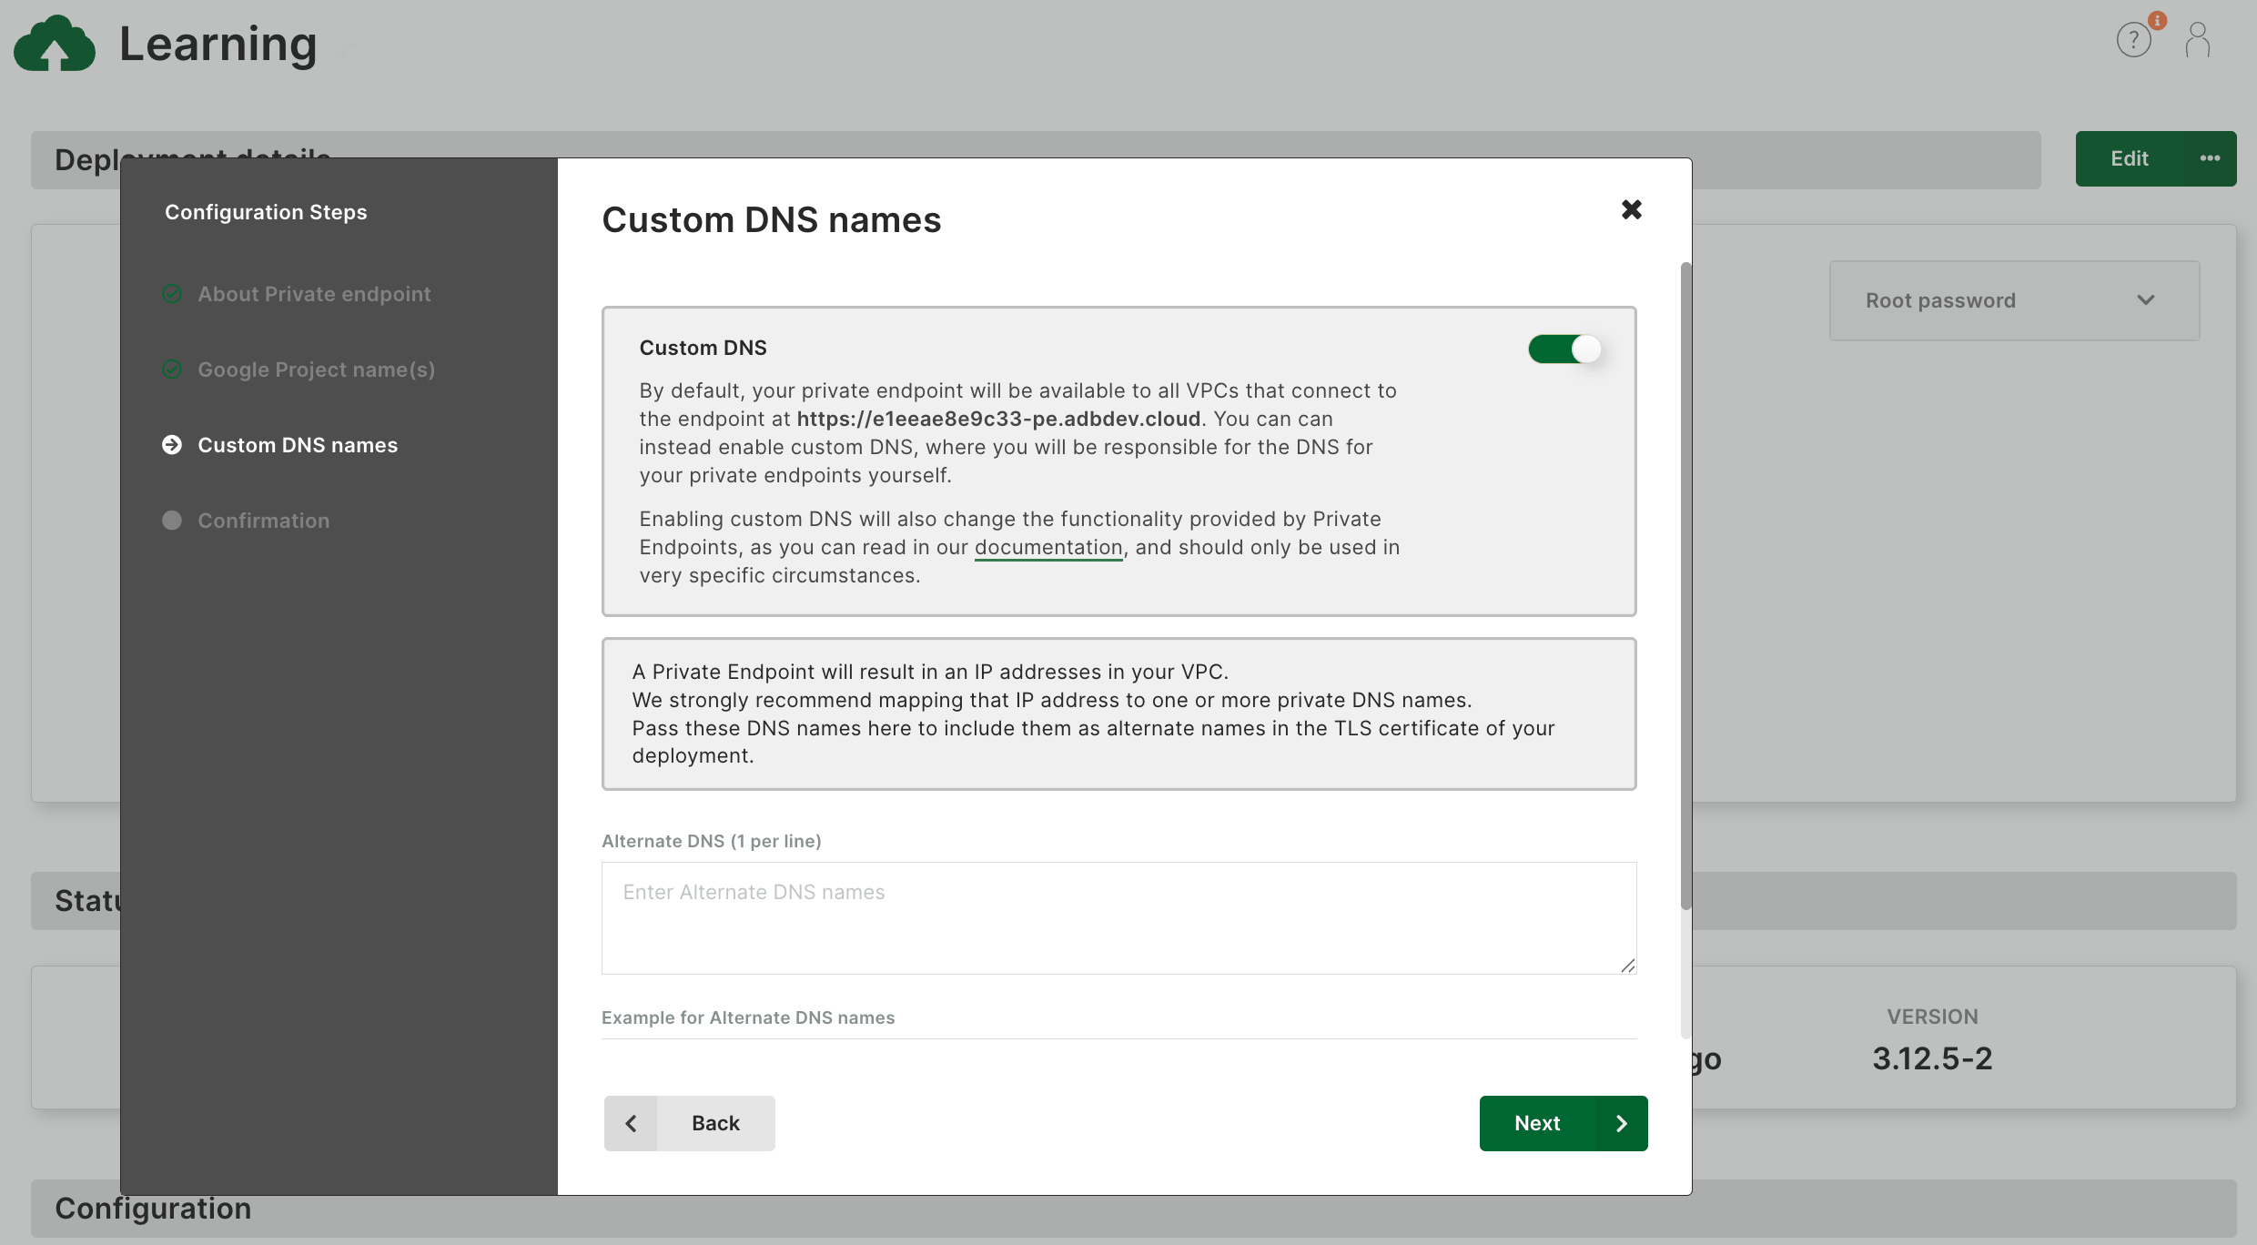This screenshot has width=2257, height=1245.
Task: Focus the Alternate DNS names text area
Action: [1118, 918]
